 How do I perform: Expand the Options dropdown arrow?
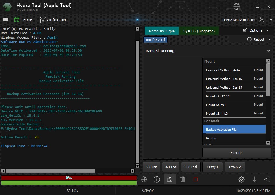click(x=267, y=30)
